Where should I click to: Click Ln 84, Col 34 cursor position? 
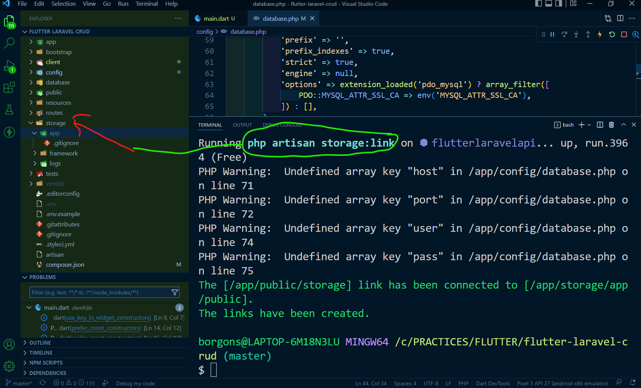click(x=371, y=383)
